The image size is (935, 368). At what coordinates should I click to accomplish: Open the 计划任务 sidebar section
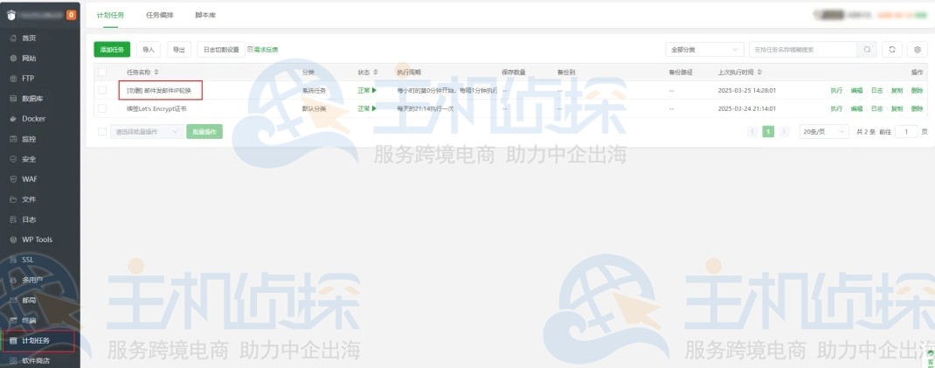(x=37, y=341)
